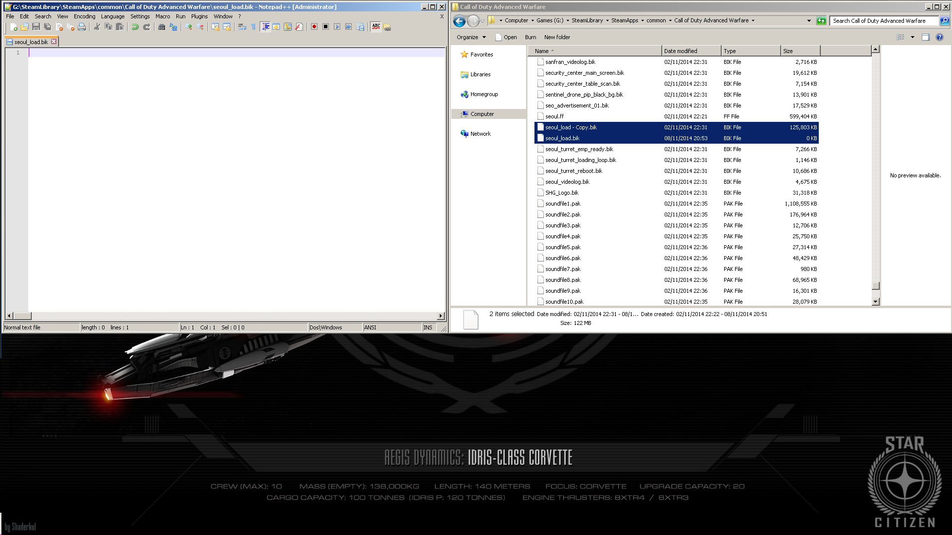952x535 pixels.
Task: Click the New folder button
Action: (x=557, y=37)
